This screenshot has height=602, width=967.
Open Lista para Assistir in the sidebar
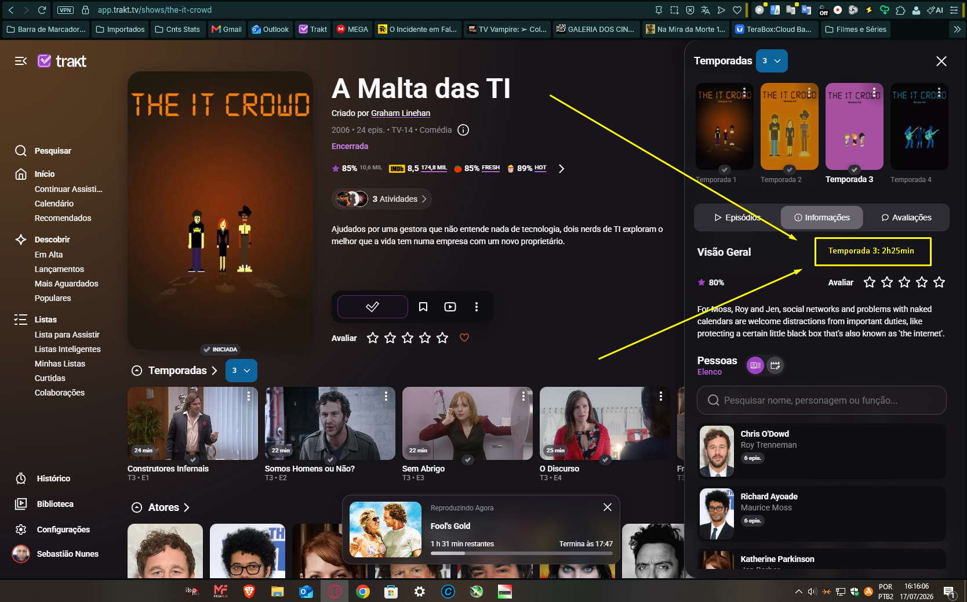(x=67, y=335)
